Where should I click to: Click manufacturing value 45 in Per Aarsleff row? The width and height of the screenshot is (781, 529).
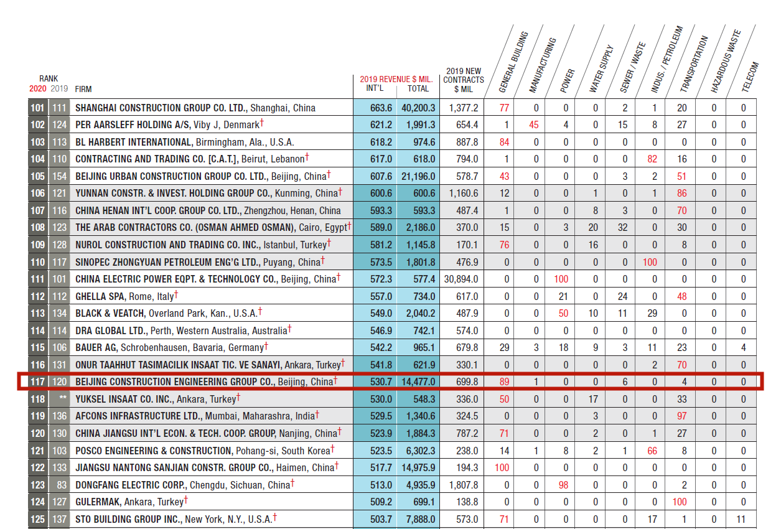(534, 124)
